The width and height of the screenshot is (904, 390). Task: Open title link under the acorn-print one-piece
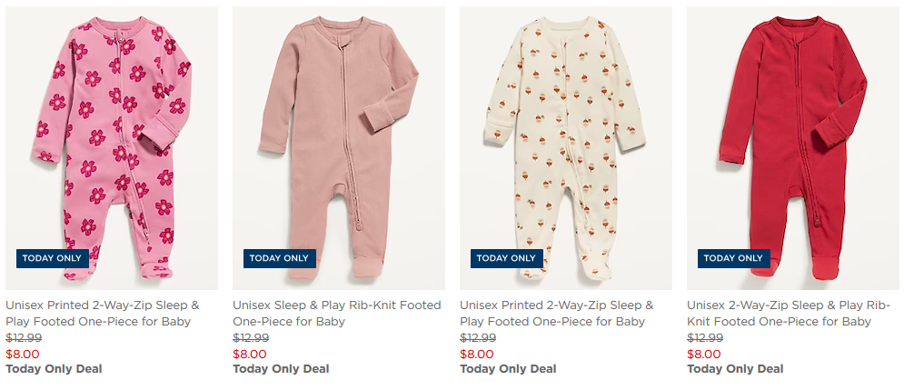point(557,314)
